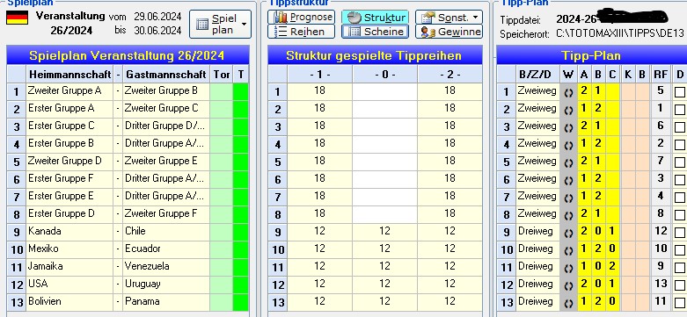This screenshot has width=687, height=317.
Task: Tick the D checkbox in Tipp-Plan row 9
Action: click(x=680, y=233)
